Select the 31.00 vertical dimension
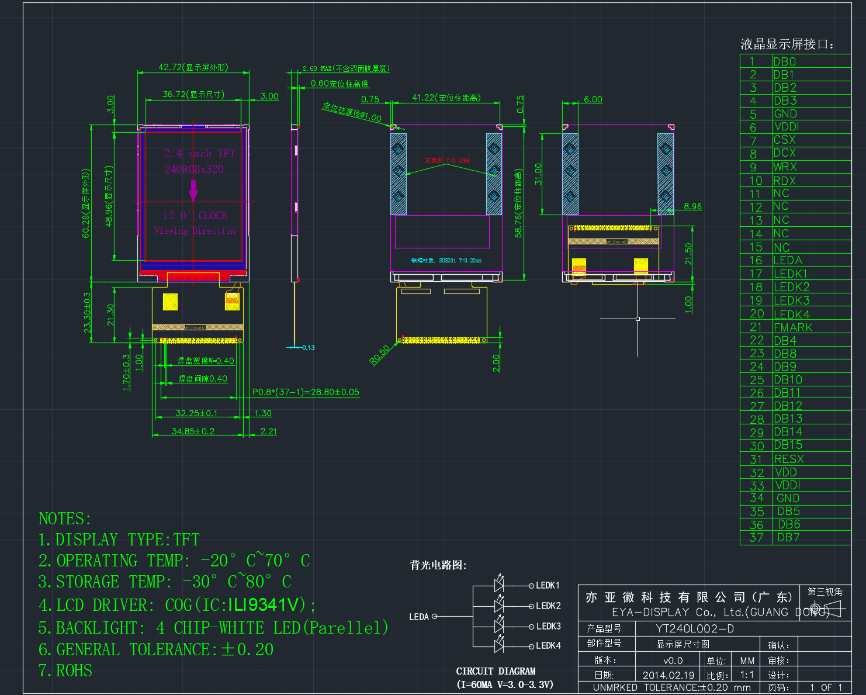The height and width of the screenshot is (695, 866). tap(538, 174)
